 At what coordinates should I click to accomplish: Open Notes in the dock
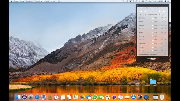click(63, 97)
